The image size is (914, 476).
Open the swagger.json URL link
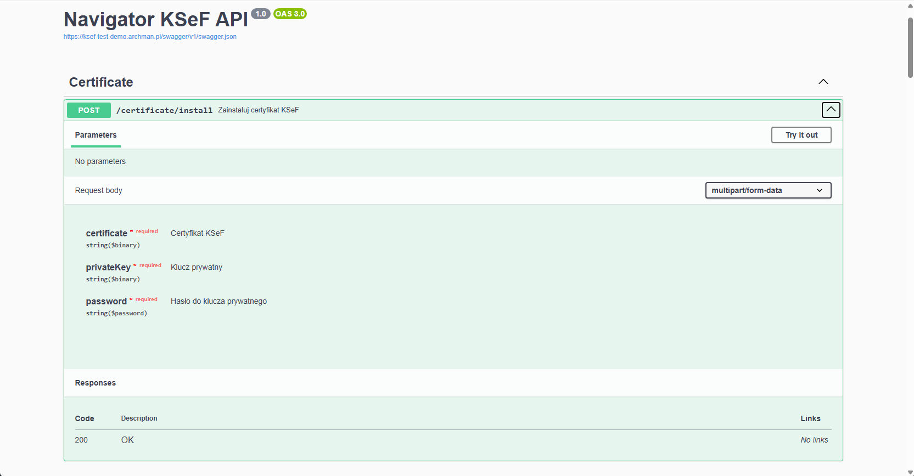point(150,37)
